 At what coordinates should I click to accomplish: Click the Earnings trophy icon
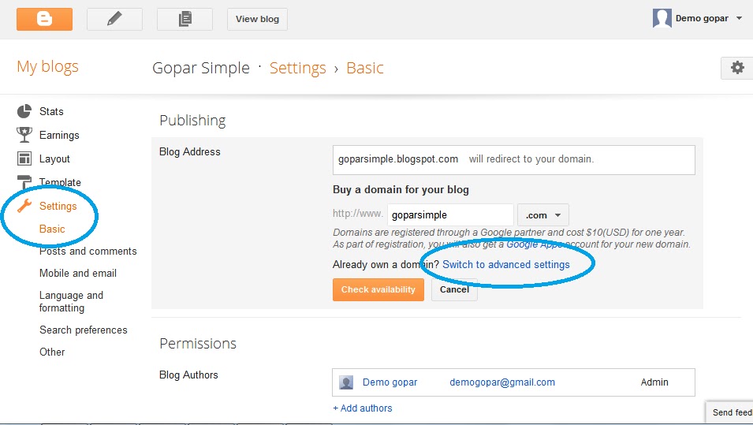(24, 135)
